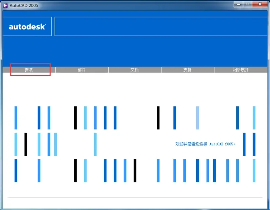270x210 pixels.
Task: Go to the 支持 support tab
Action: [x=187, y=69]
